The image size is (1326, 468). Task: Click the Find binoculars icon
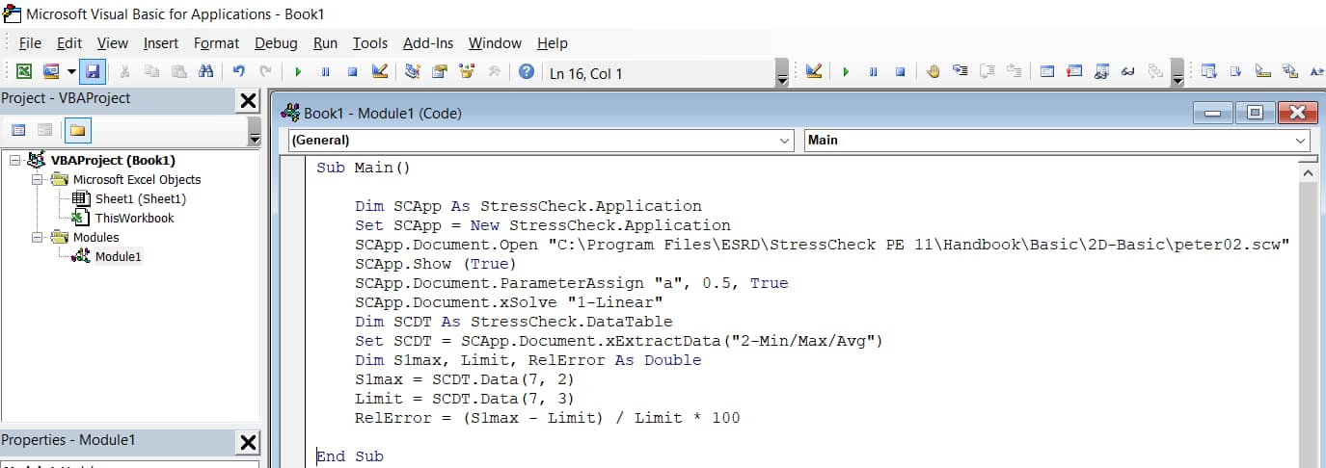[x=205, y=72]
